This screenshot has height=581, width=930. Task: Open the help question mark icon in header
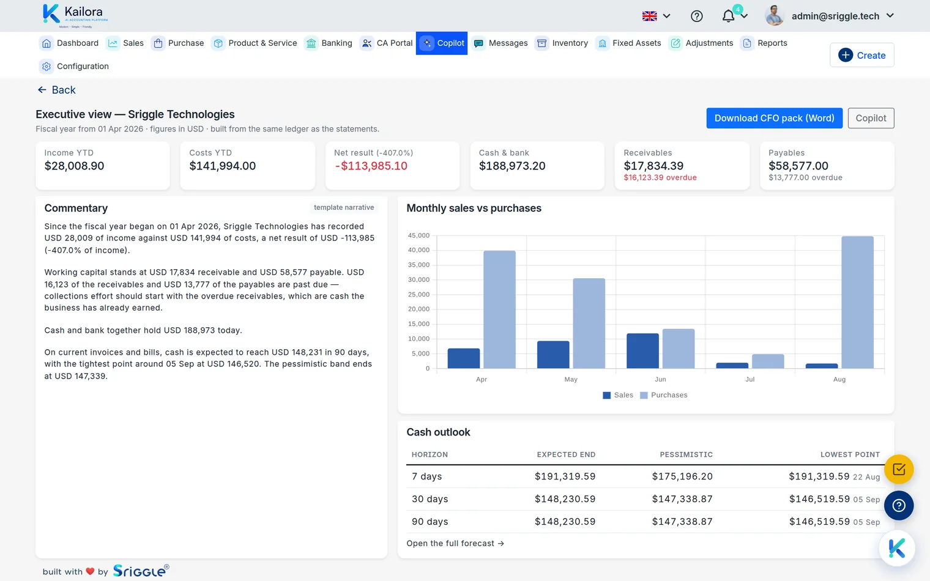(x=696, y=17)
